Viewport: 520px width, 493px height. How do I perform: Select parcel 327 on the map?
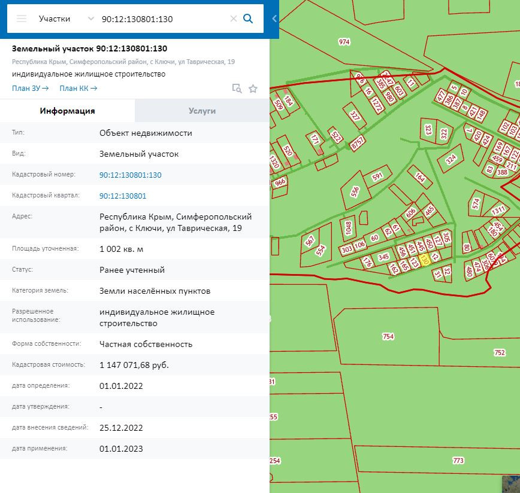pyautogui.click(x=355, y=116)
